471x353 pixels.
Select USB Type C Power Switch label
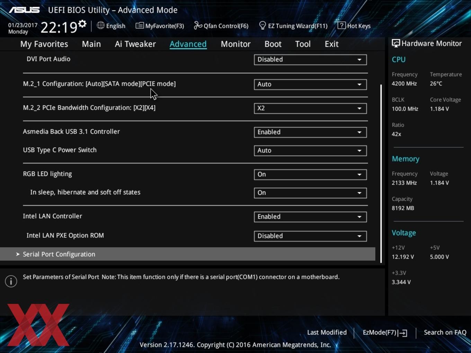pos(60,150)
